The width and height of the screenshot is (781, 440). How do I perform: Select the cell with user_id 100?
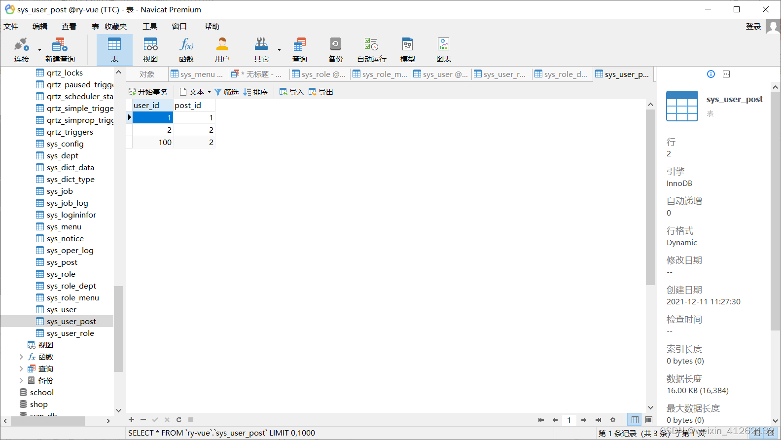[153, 142]
